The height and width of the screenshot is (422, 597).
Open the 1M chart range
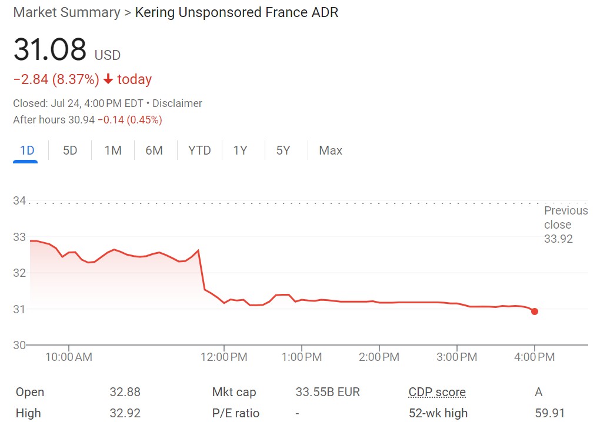[x=113, y=150]
